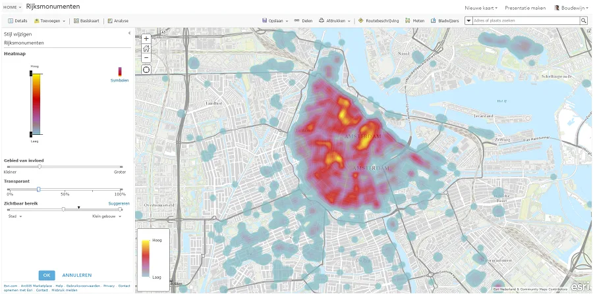Click the Transparant slider handle
This screenshot has width=593, height=294.
(x=38, y=189)
